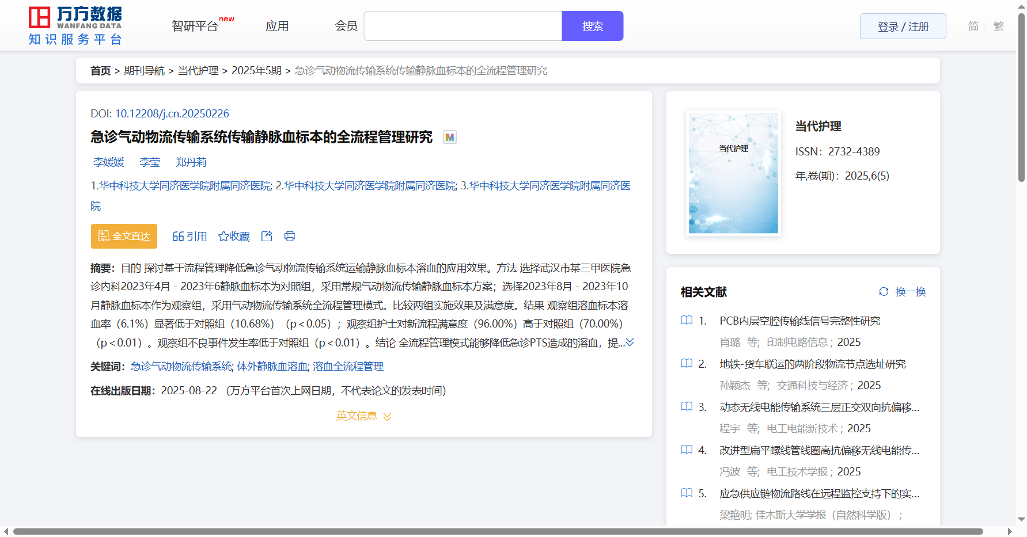
Task: Click the 登录 / 注册 button
Action: click(903, 26)
